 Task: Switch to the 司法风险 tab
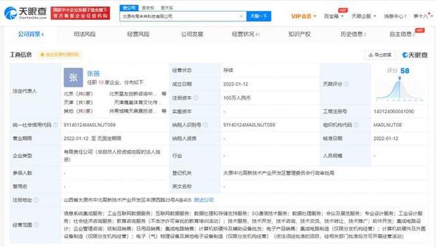click(x=84, y=34)
